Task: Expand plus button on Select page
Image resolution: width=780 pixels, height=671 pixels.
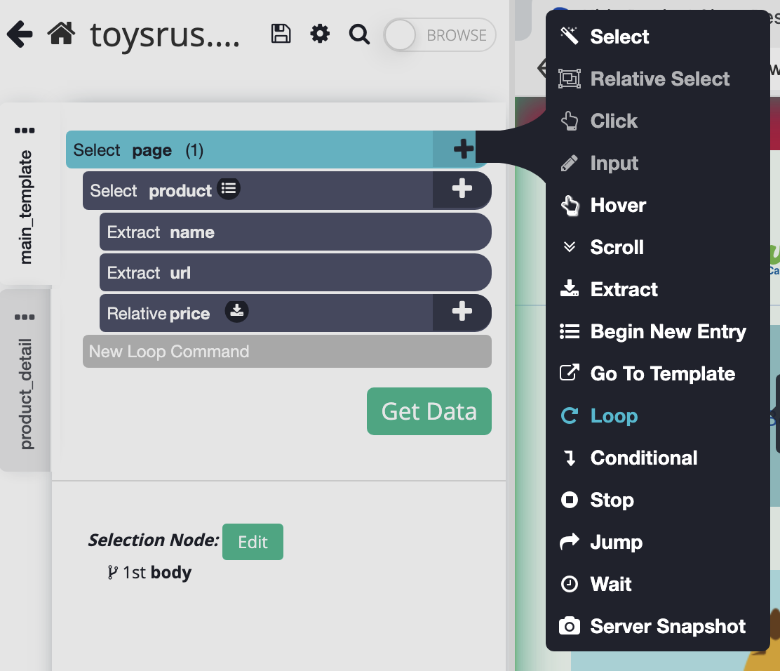Action: coord(462,149)
